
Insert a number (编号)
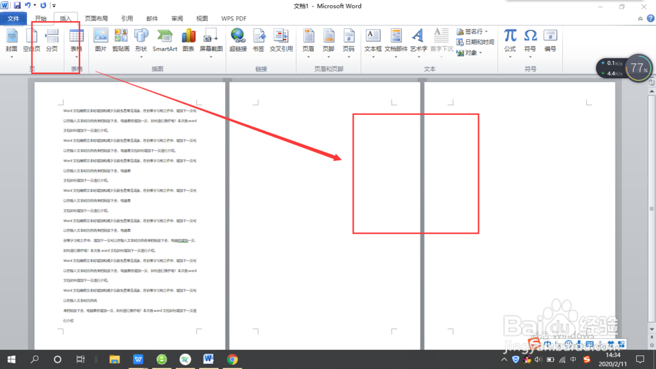(x=550, y=41)
